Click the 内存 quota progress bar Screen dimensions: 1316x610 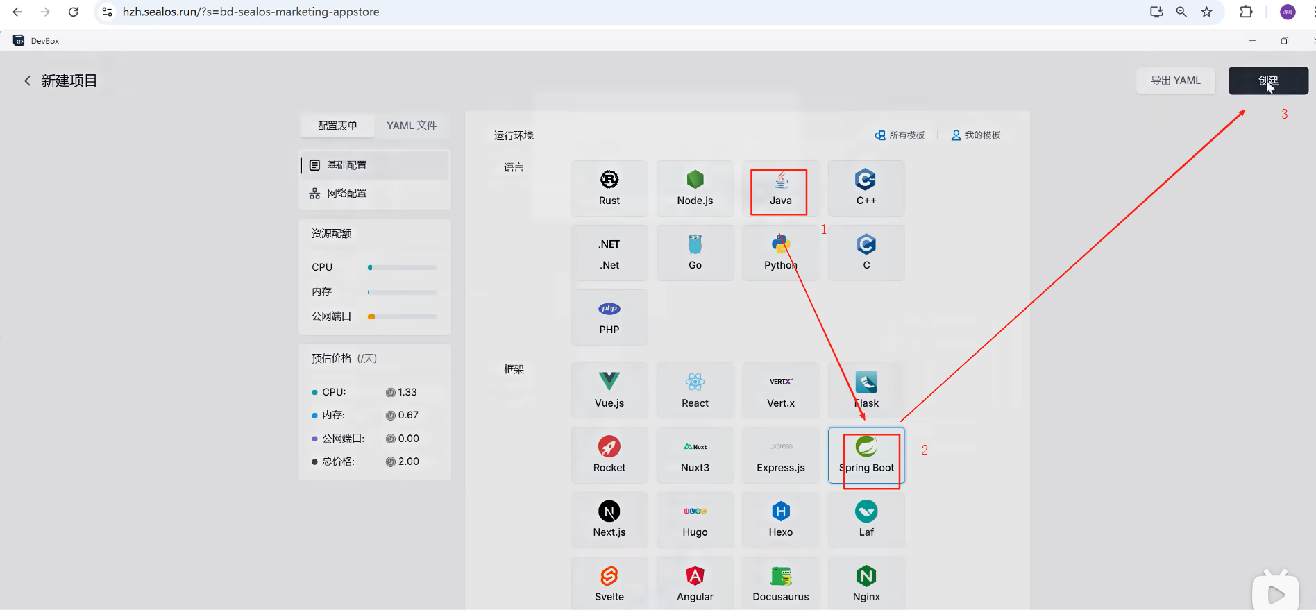[403, 292]
